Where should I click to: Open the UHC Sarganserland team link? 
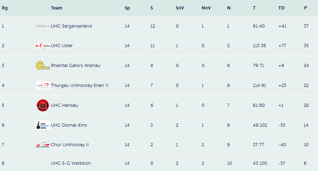point(71,26)
